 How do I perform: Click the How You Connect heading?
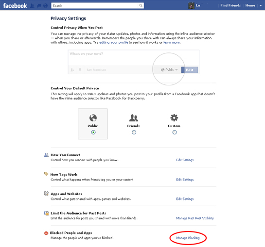click(x=66, y=155)
